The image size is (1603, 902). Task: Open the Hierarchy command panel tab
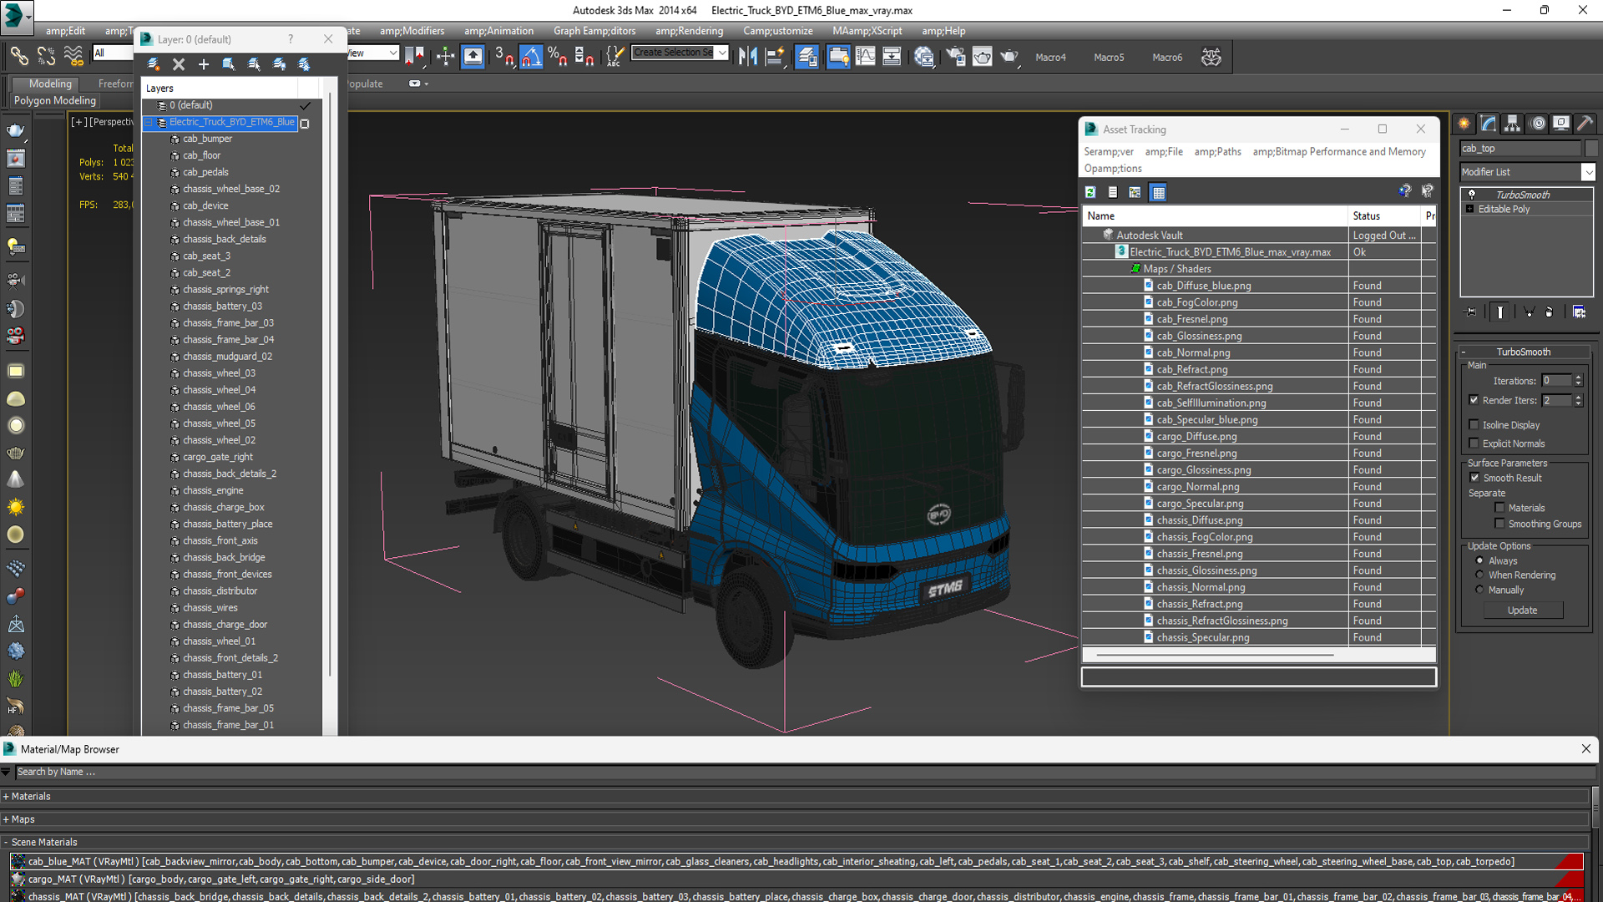[x=1513, y=124]
